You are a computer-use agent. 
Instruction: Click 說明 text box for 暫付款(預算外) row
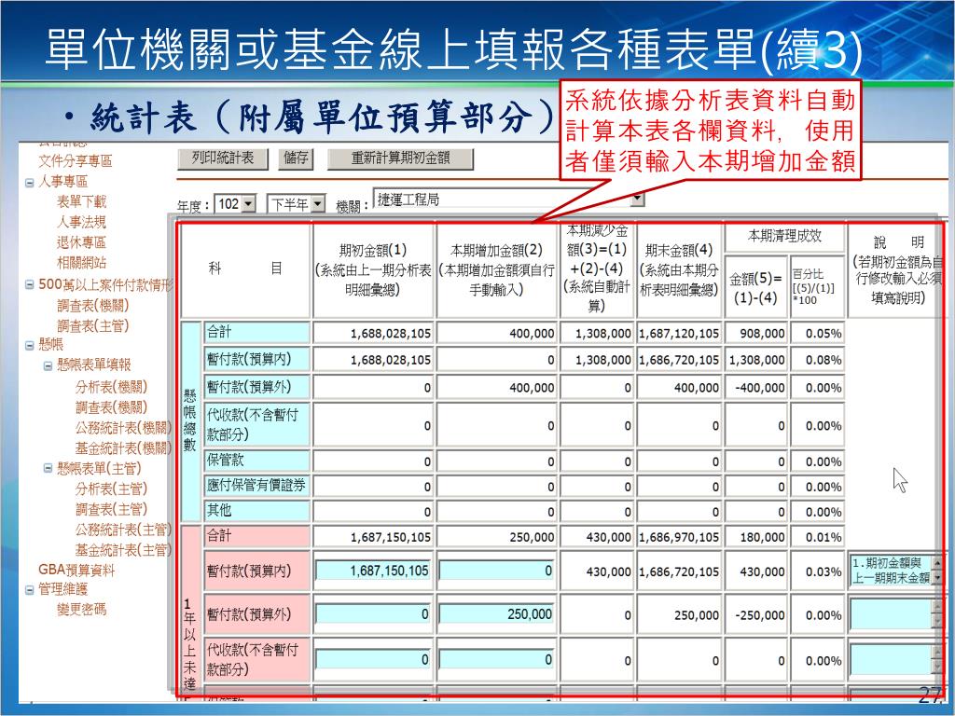pyautogui.click(x=891, y=614)
